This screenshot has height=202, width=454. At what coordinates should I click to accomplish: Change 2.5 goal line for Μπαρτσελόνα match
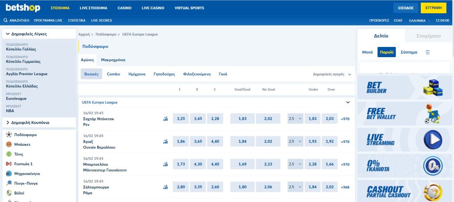(x=295, y=164)
